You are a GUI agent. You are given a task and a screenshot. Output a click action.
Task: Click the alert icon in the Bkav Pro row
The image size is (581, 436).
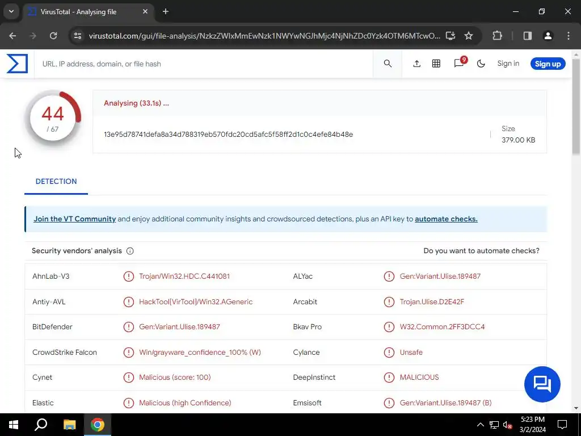tap(389, 327)
